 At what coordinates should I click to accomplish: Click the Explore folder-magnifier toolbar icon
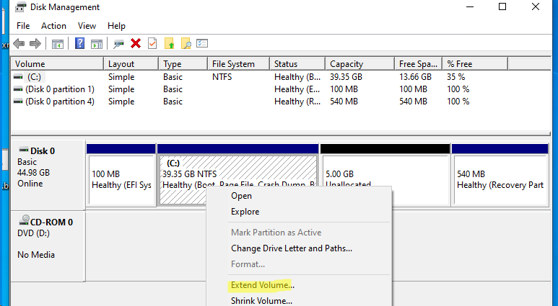(186, 43)
